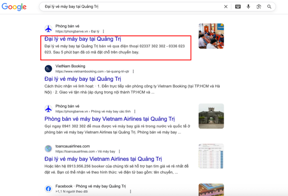Open search by image camera icon
Screen dimensions: 288x196
point(259,7)
